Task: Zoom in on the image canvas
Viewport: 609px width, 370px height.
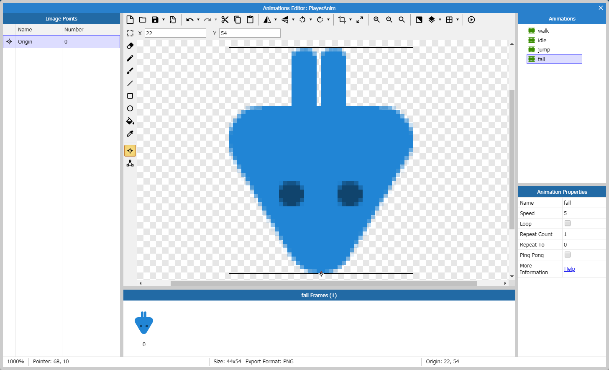Action: [x=376, y=20]
